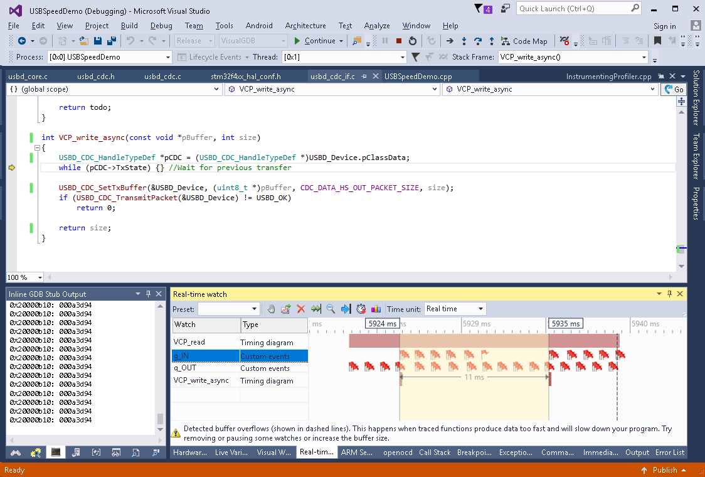
Task: Click Sign in link
Action: pos(664,26)
